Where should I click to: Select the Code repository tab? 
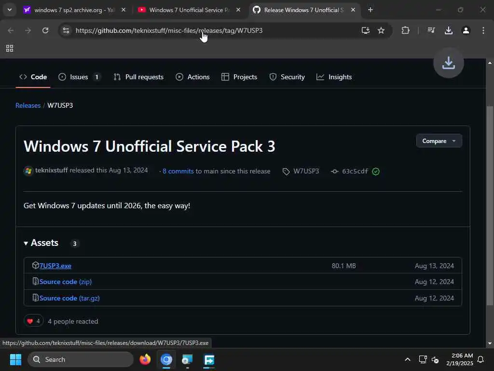[x=33, y=77]
